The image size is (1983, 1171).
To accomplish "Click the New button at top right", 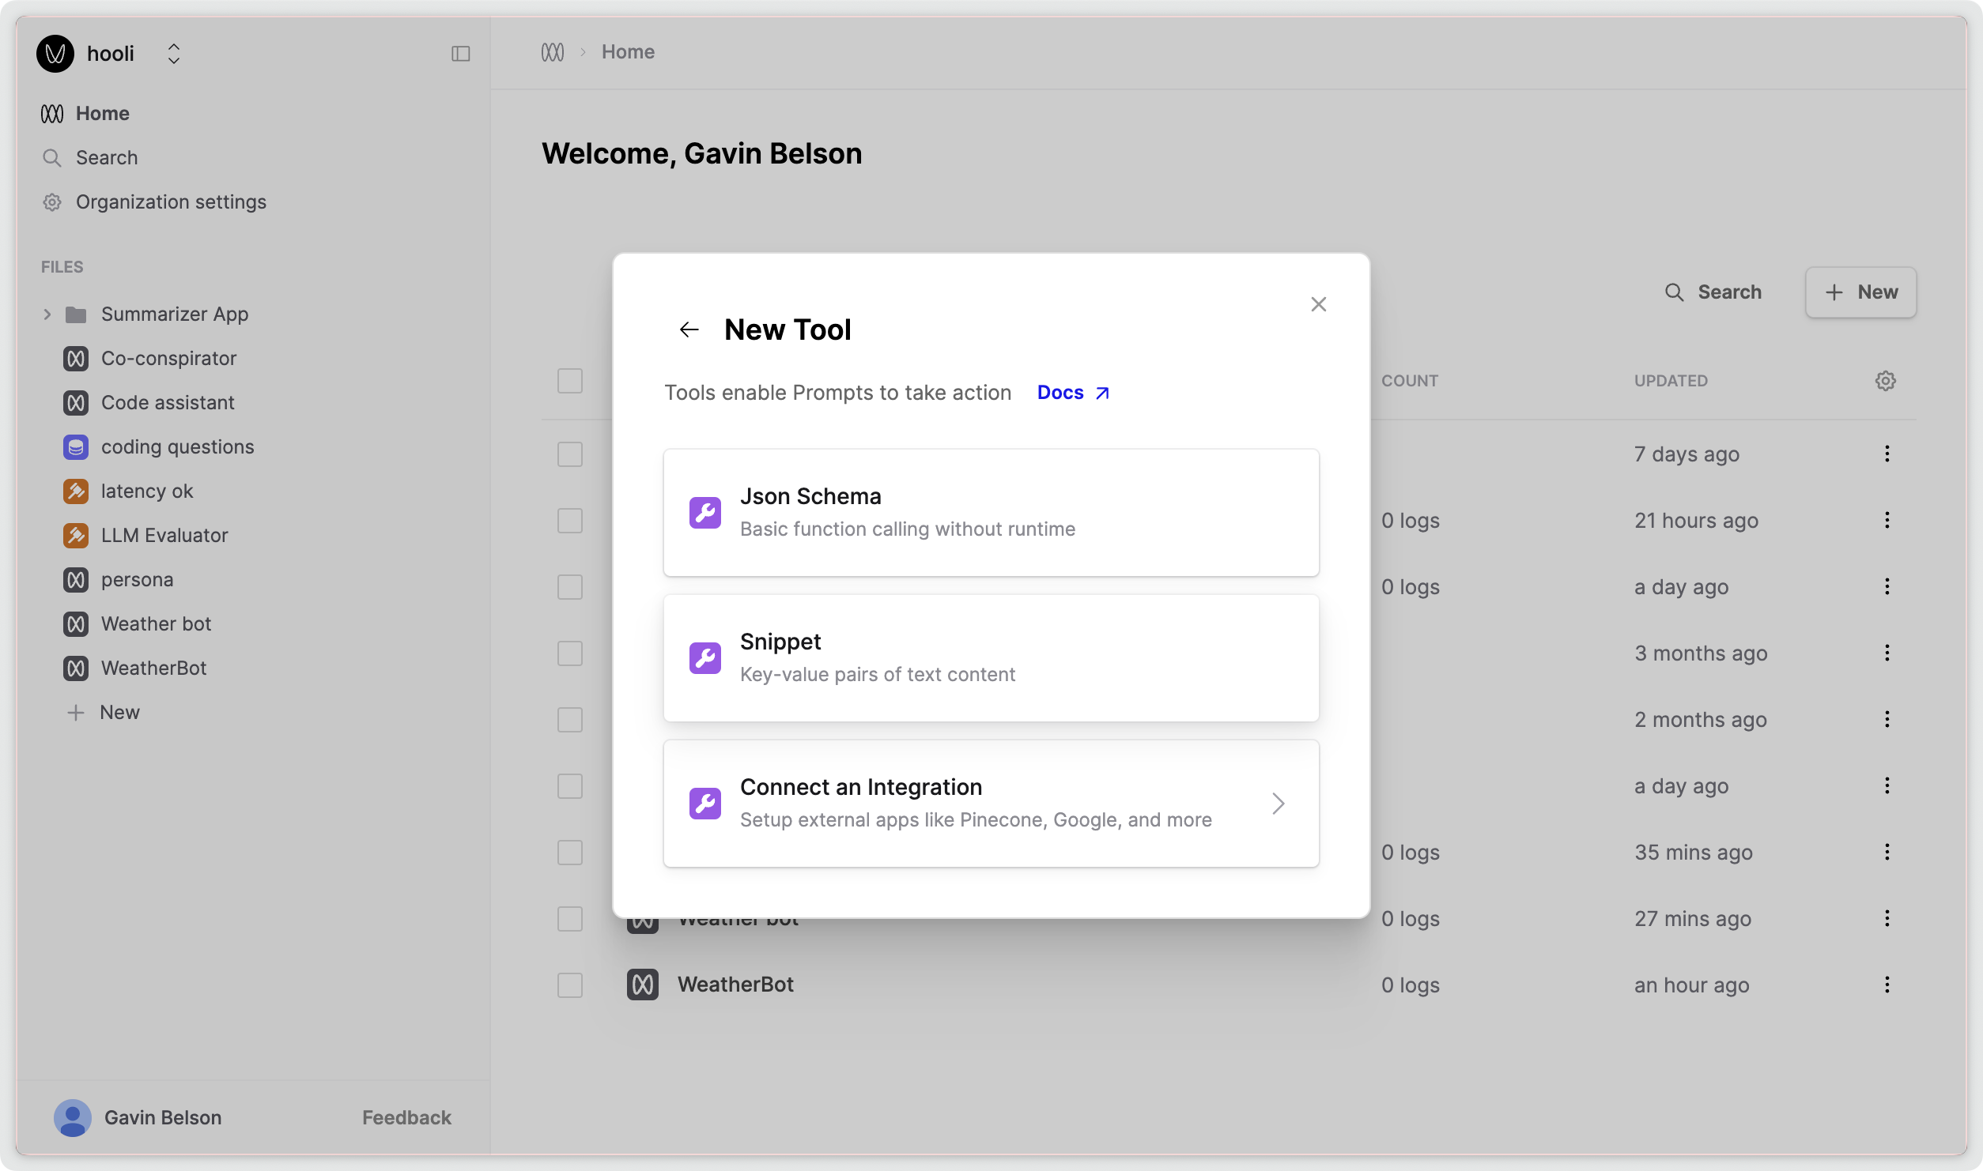I will tap(1860, 292).
